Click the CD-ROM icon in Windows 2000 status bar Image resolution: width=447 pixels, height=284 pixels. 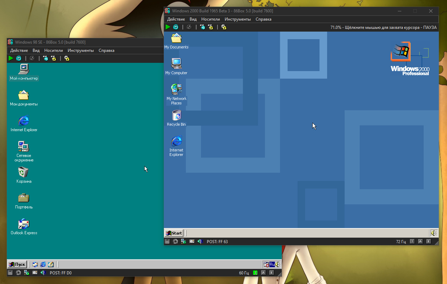coord(176,241)
